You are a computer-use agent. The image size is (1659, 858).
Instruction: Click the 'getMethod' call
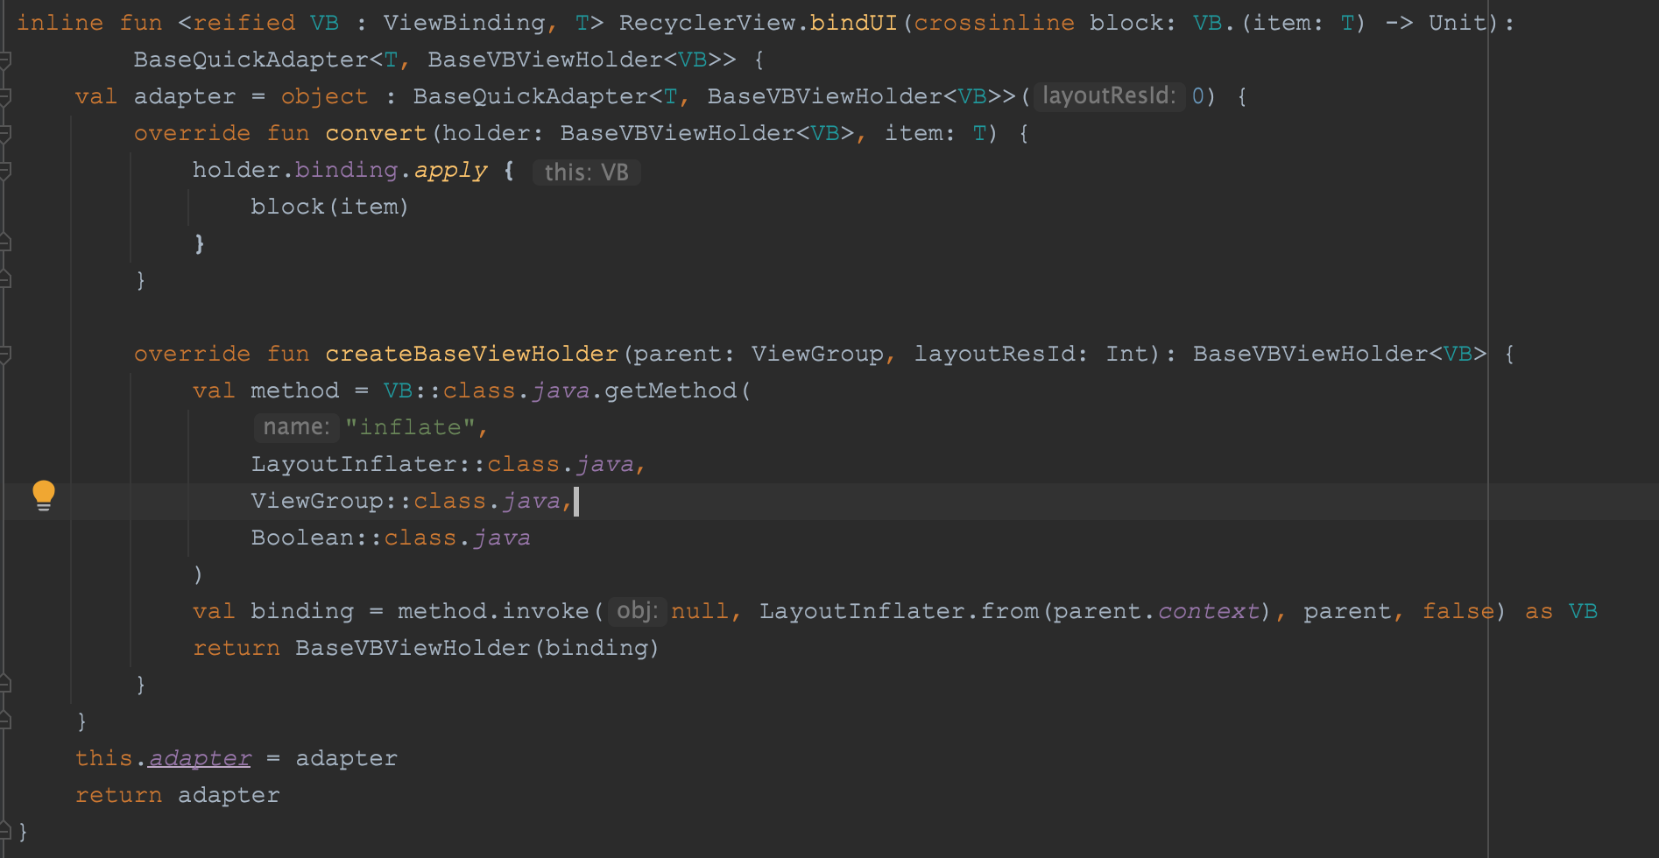(x=670, y=390)
